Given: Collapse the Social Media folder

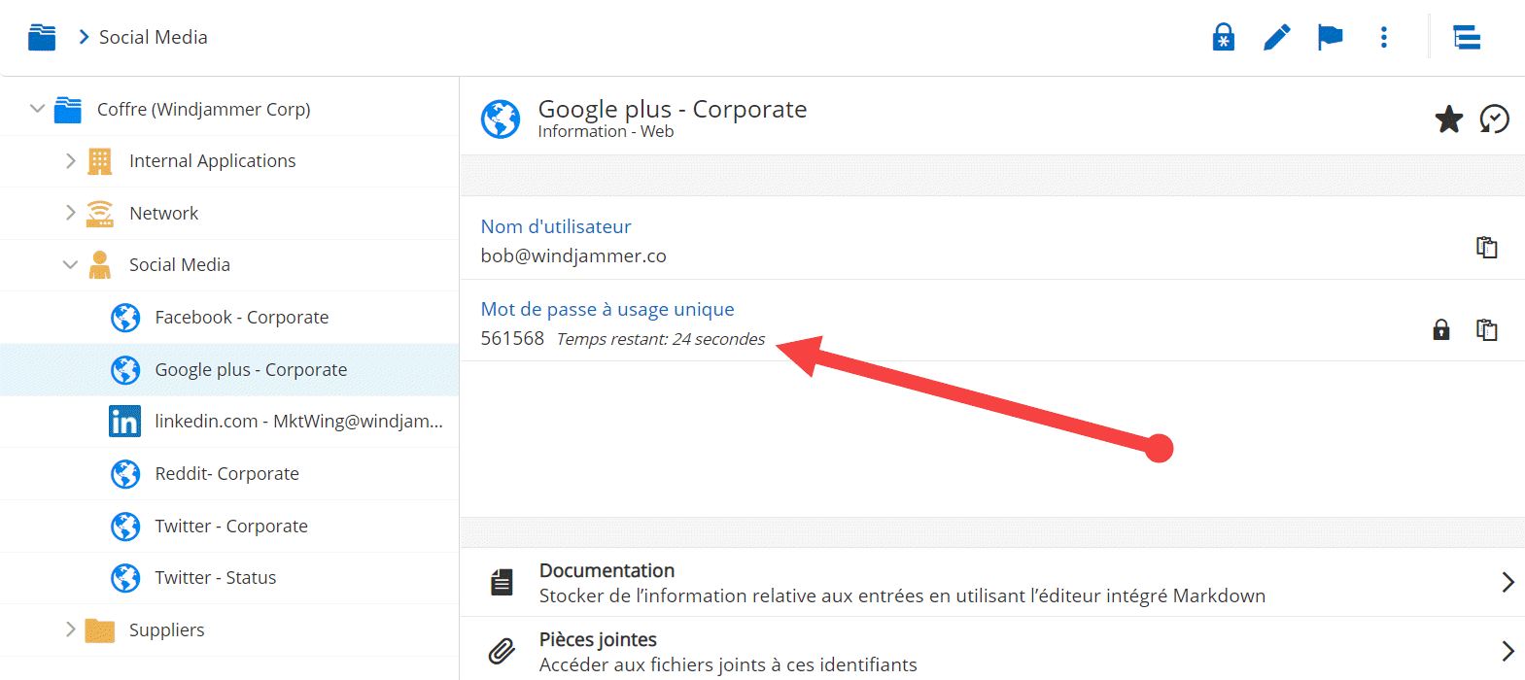Looking at the screenshot, I should [70, 265].
